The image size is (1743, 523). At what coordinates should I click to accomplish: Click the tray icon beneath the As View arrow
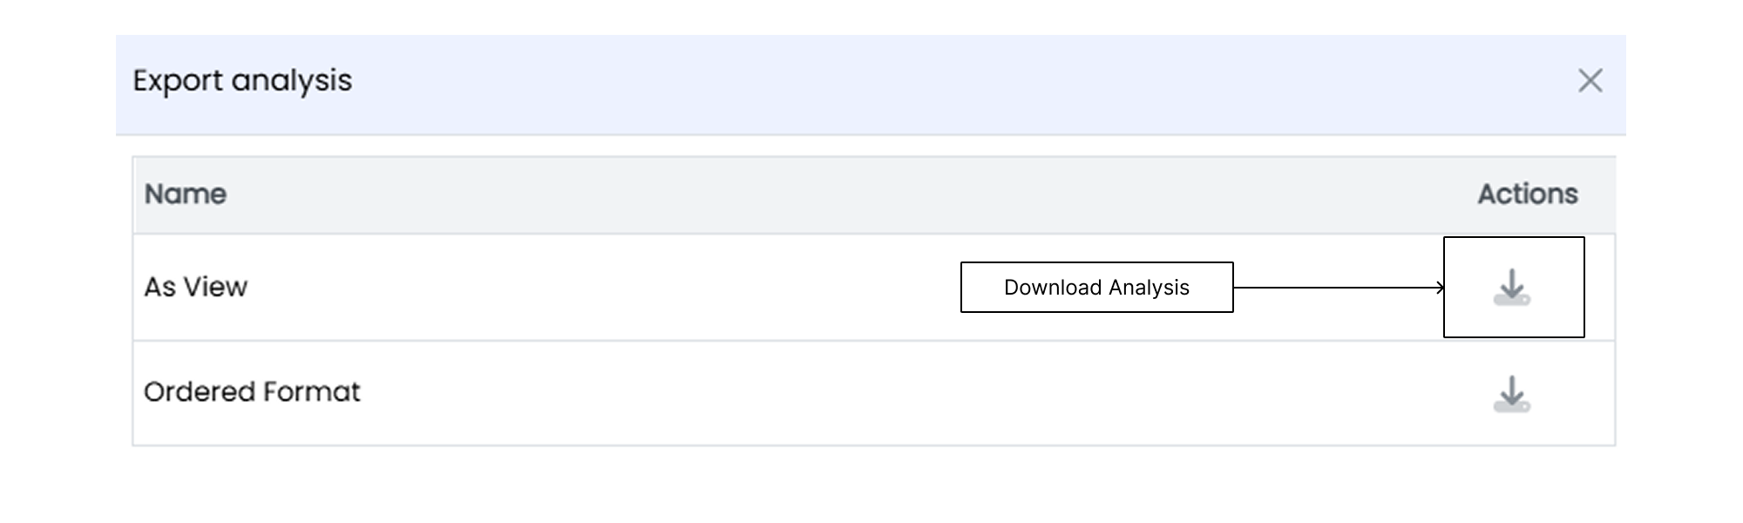(1512, 299)
